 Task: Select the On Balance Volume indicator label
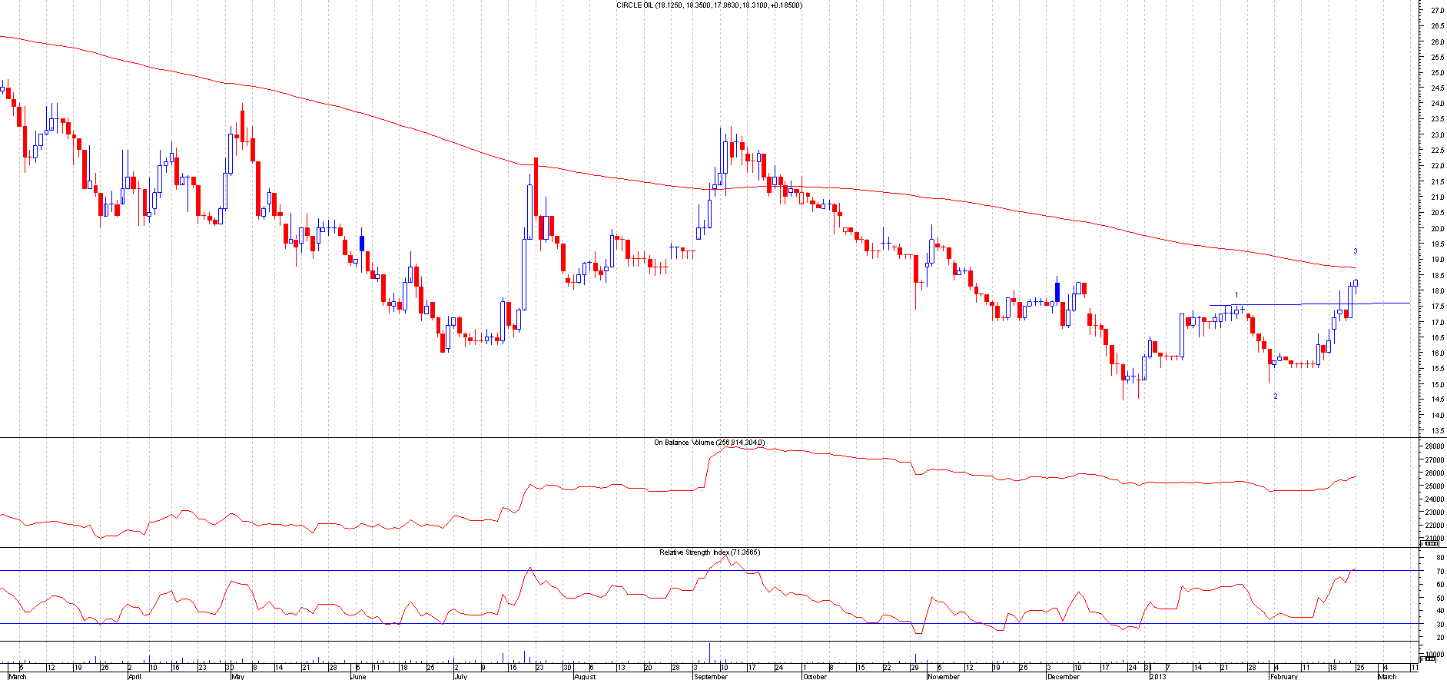click(x=709, y=443)
